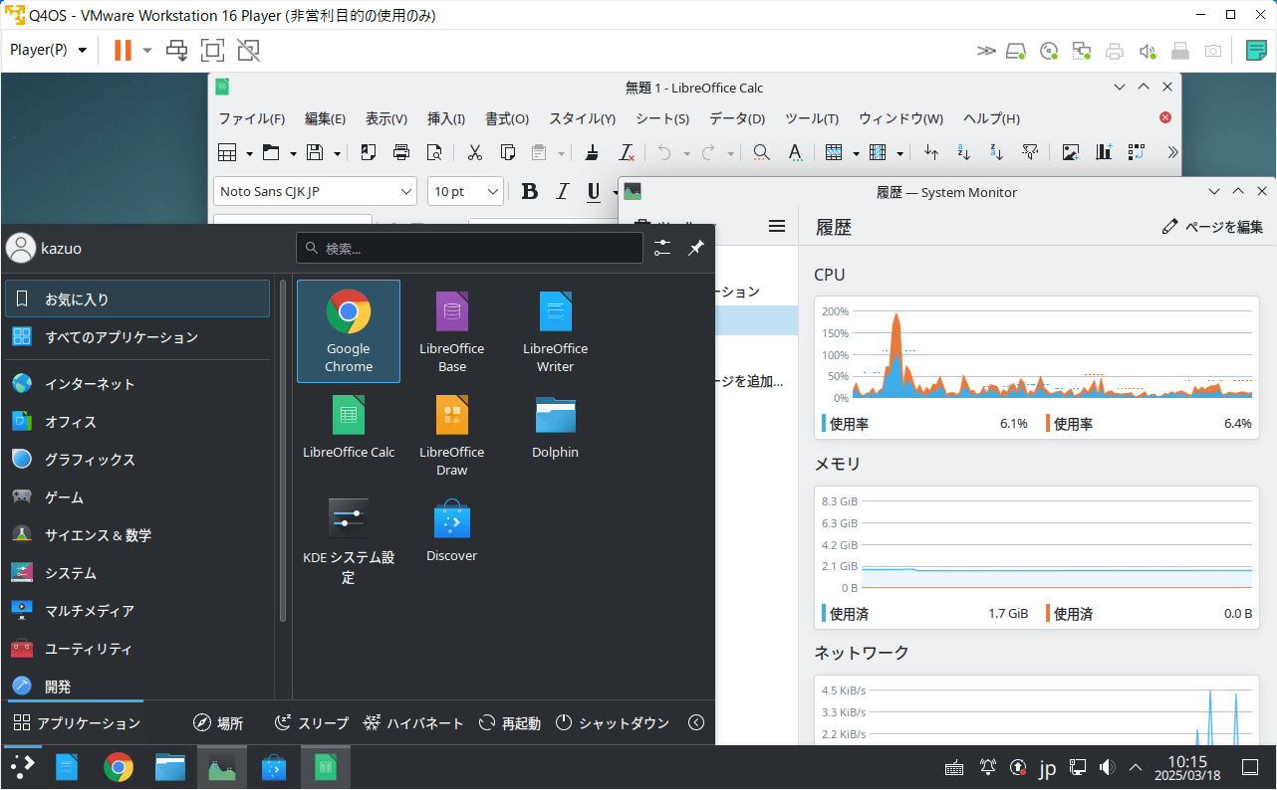Click the insert image icon in Calc
1277x790 pixels.
click(1071, 152)
